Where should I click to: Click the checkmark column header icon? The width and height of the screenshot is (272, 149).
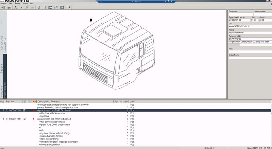click(x=24, y=102)
